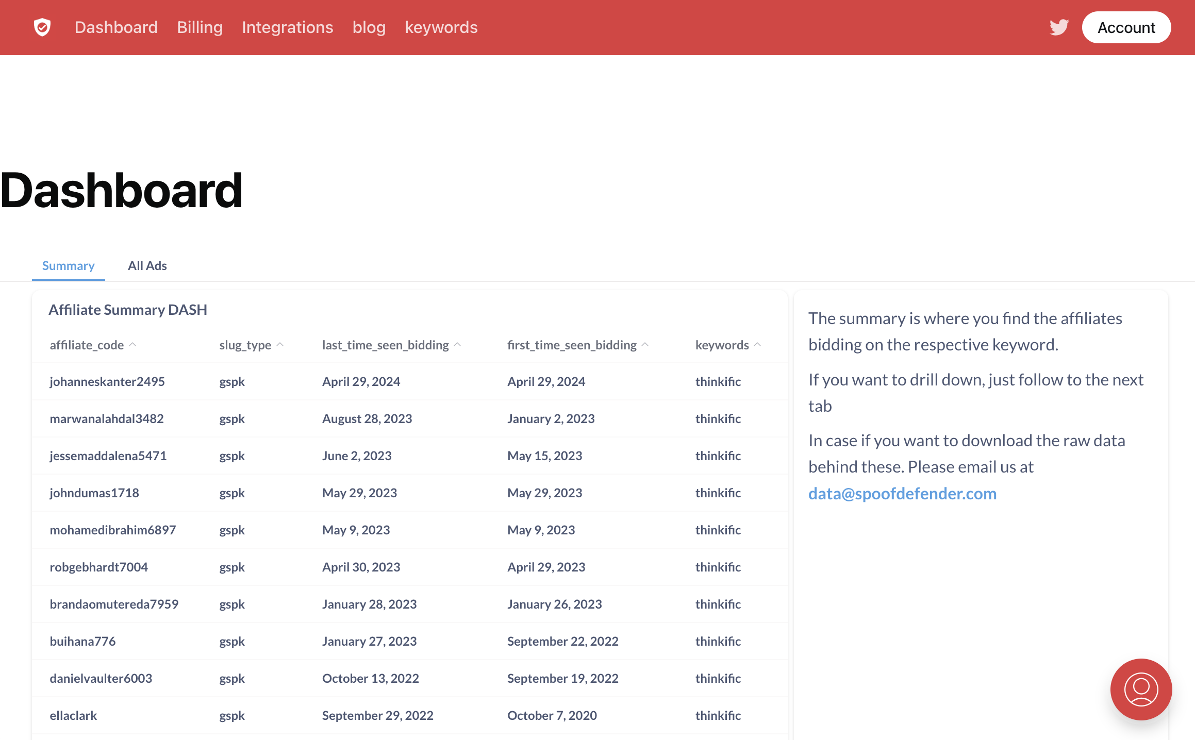Click the Account button

point(1126,27)
